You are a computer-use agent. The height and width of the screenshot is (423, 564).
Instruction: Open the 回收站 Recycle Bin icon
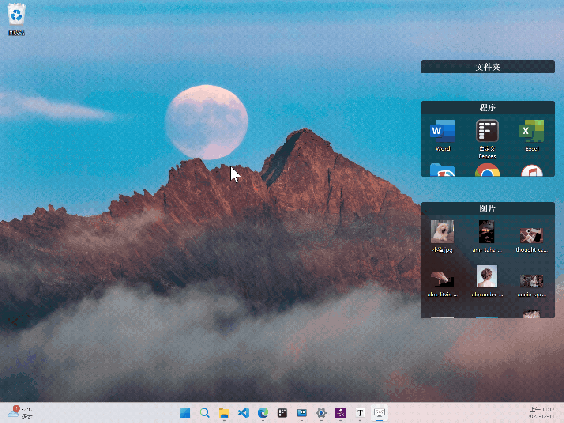tap(16, 19)
